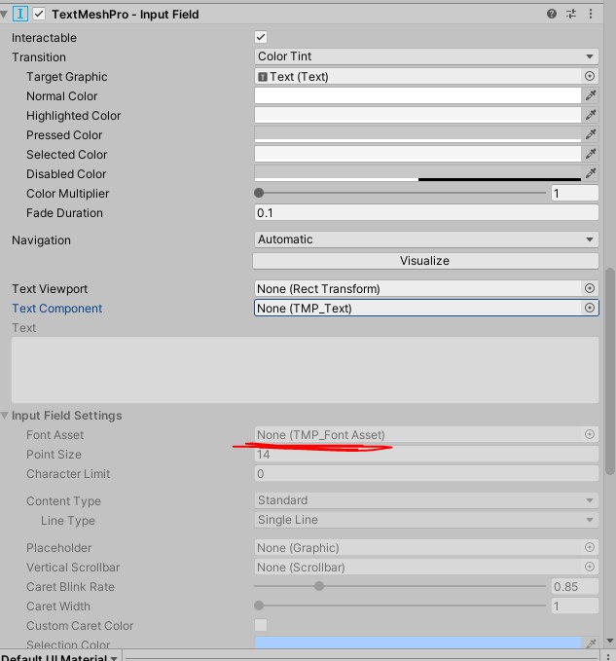Click the Caret Blink Rate slider handle
616x661 pixels.
pyautogui.click(x=319, y=586)
